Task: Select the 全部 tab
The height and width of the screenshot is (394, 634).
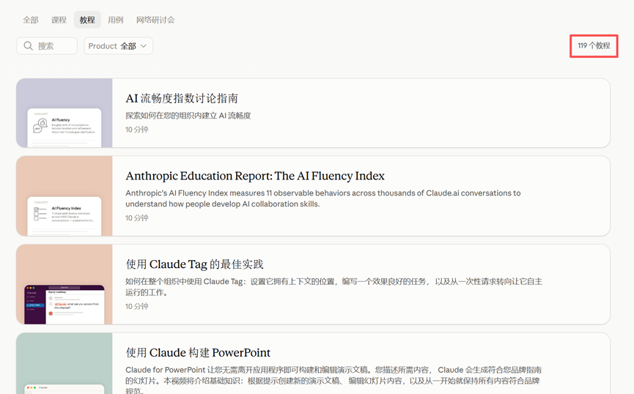Action: pos(30,20)
